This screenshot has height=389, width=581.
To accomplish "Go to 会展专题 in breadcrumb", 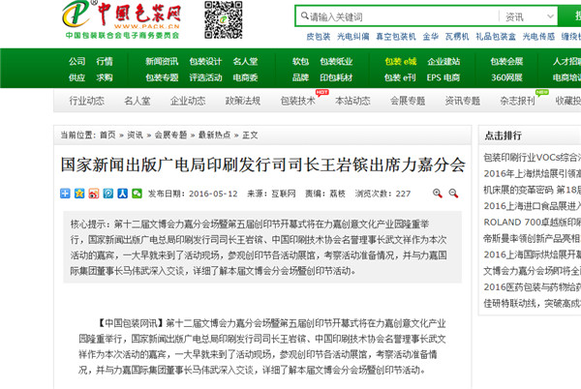I will [x=170, y=135].
